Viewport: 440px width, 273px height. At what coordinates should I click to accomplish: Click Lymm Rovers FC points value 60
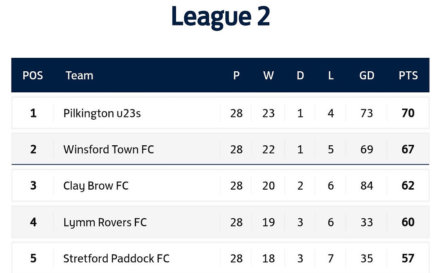408,222
